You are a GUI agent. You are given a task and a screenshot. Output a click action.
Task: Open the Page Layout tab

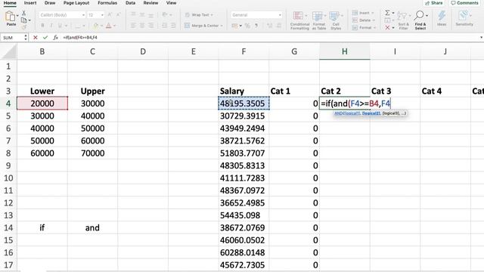[76, 3]
